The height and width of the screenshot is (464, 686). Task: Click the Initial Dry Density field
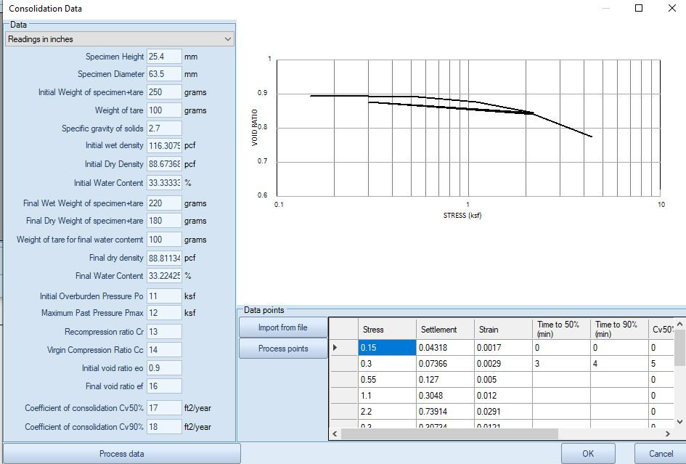(164, 164)
